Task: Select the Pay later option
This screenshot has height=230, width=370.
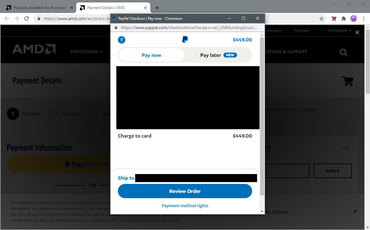Action: pyautogui.click(x=218, y=55)
